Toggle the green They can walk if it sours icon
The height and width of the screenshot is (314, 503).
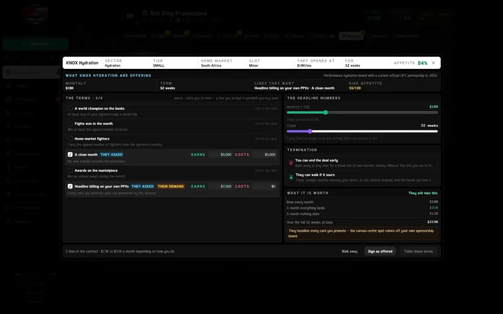coord(291,177)
